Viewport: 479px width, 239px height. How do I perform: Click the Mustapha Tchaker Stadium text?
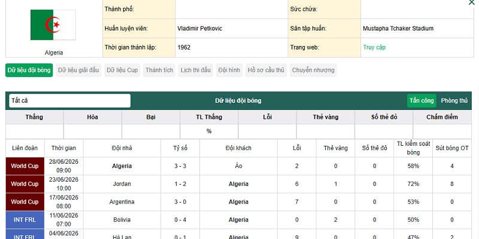tap(398, 29)
